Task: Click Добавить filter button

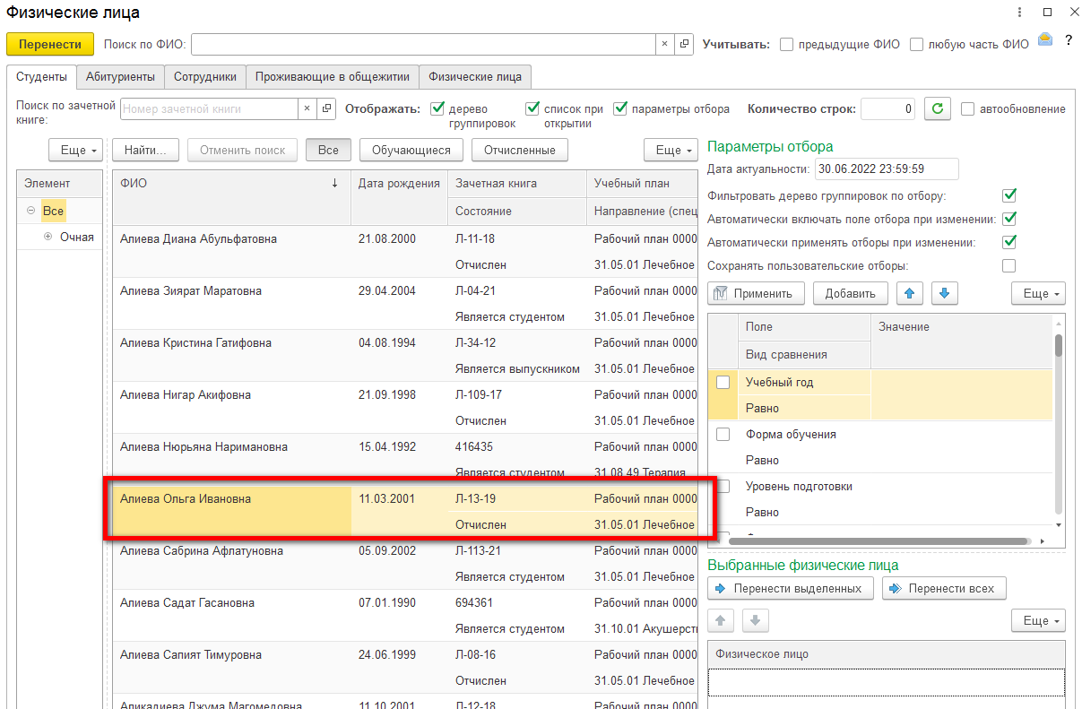Action: coord(850,293)
